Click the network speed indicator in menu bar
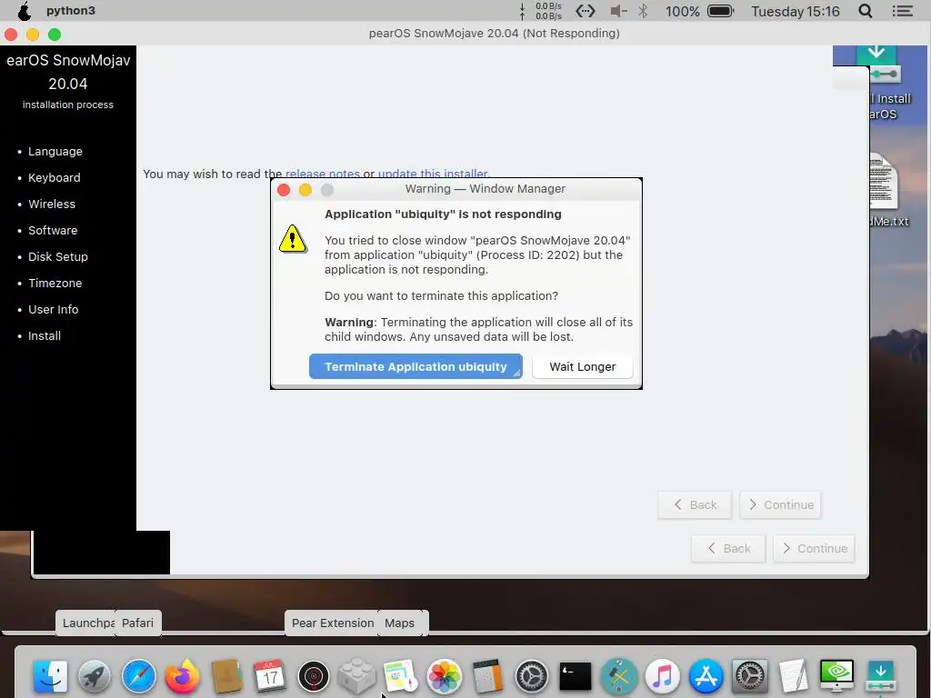Viewport: 931px width, 698px height. click(x=540, y=11)
